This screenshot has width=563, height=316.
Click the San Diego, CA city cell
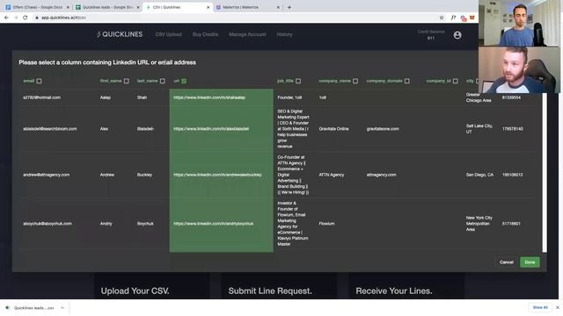pyautogui.click(x=479, y=175)
